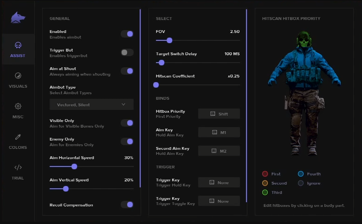The height and width of the screenshot is (224, 362).
Task: Expand the Aimbot Type dropdown
Action: point(91,104)
